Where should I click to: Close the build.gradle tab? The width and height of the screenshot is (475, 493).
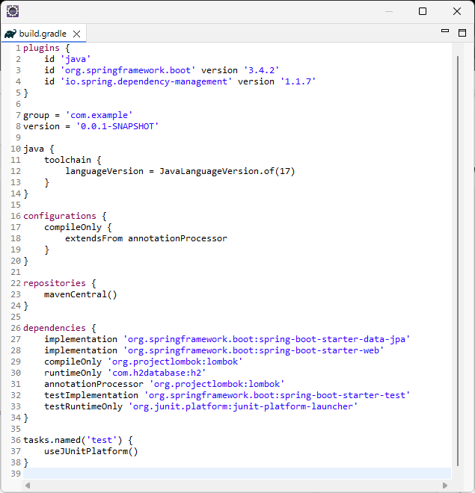pyautogui.click(x=76, y=34)
